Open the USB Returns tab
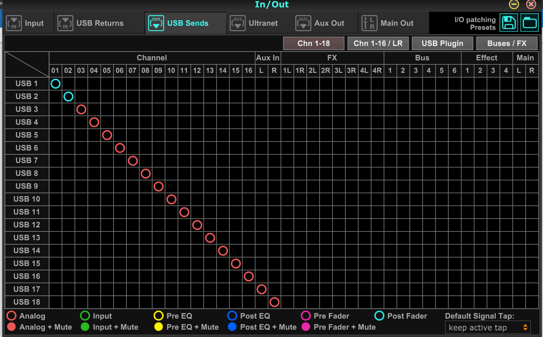Image resolution: width=543 pixels, height=337 pixels. [100, 23]
